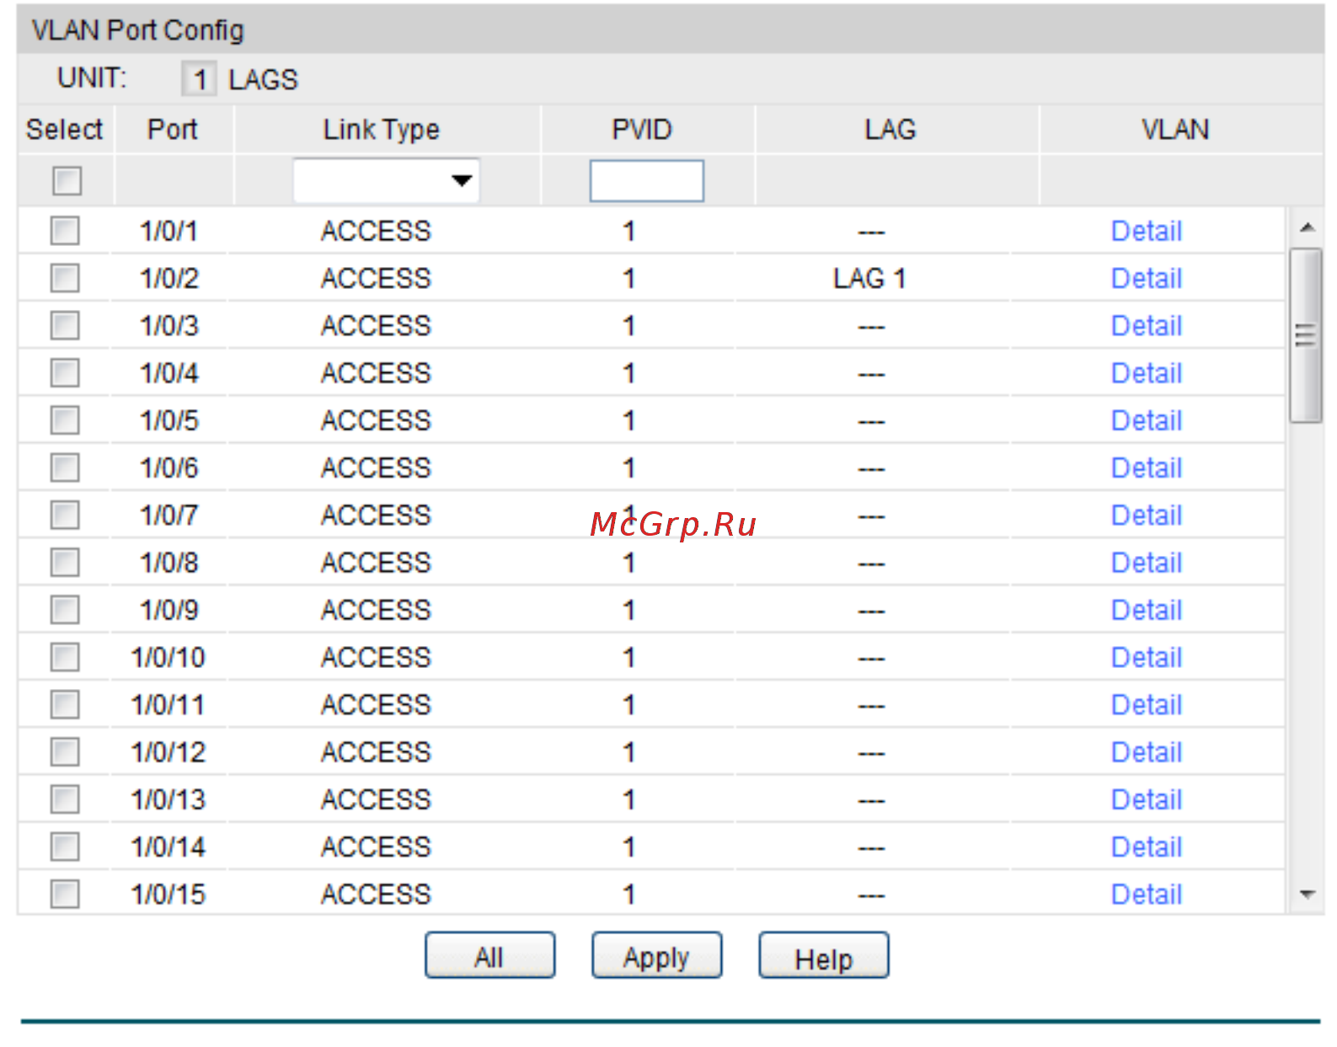Click the Apply button

click(x=656, y=955)
